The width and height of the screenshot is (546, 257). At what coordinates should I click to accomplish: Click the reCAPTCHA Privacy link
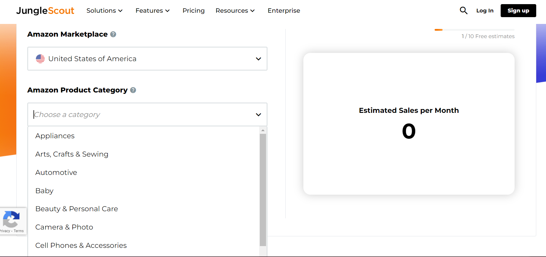[x=5, y=231]
